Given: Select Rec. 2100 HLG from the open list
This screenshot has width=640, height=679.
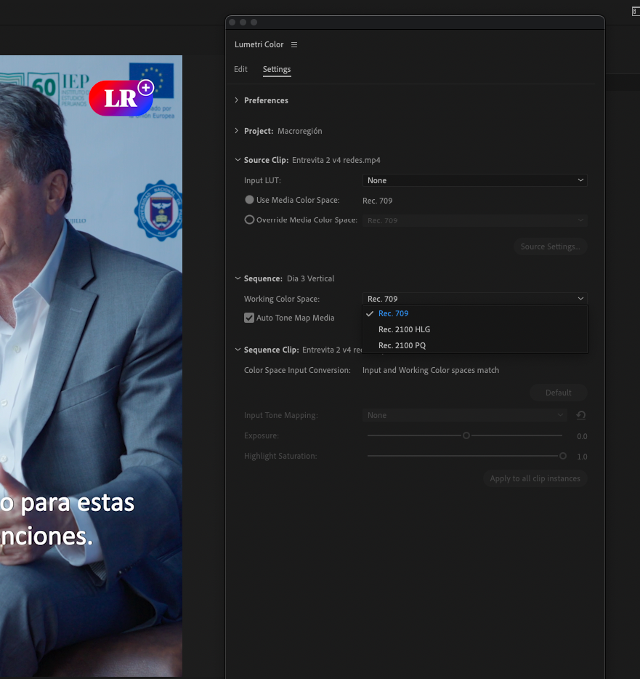Looking at the screenshot, I should 404,329.
